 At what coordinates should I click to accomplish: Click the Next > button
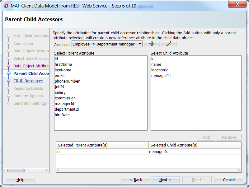[165, 180]
